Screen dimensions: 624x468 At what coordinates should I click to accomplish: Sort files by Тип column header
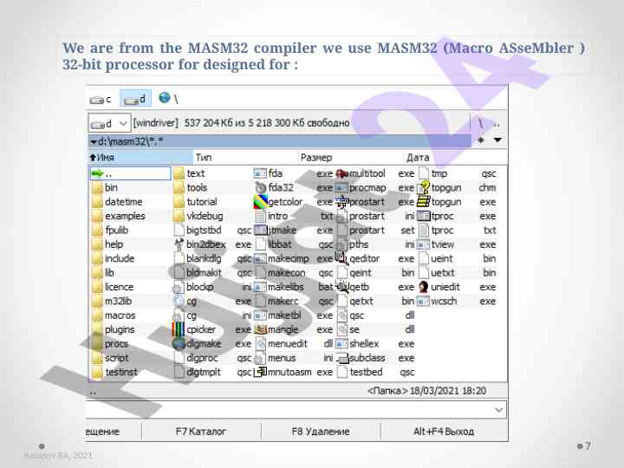click(204, 158)
